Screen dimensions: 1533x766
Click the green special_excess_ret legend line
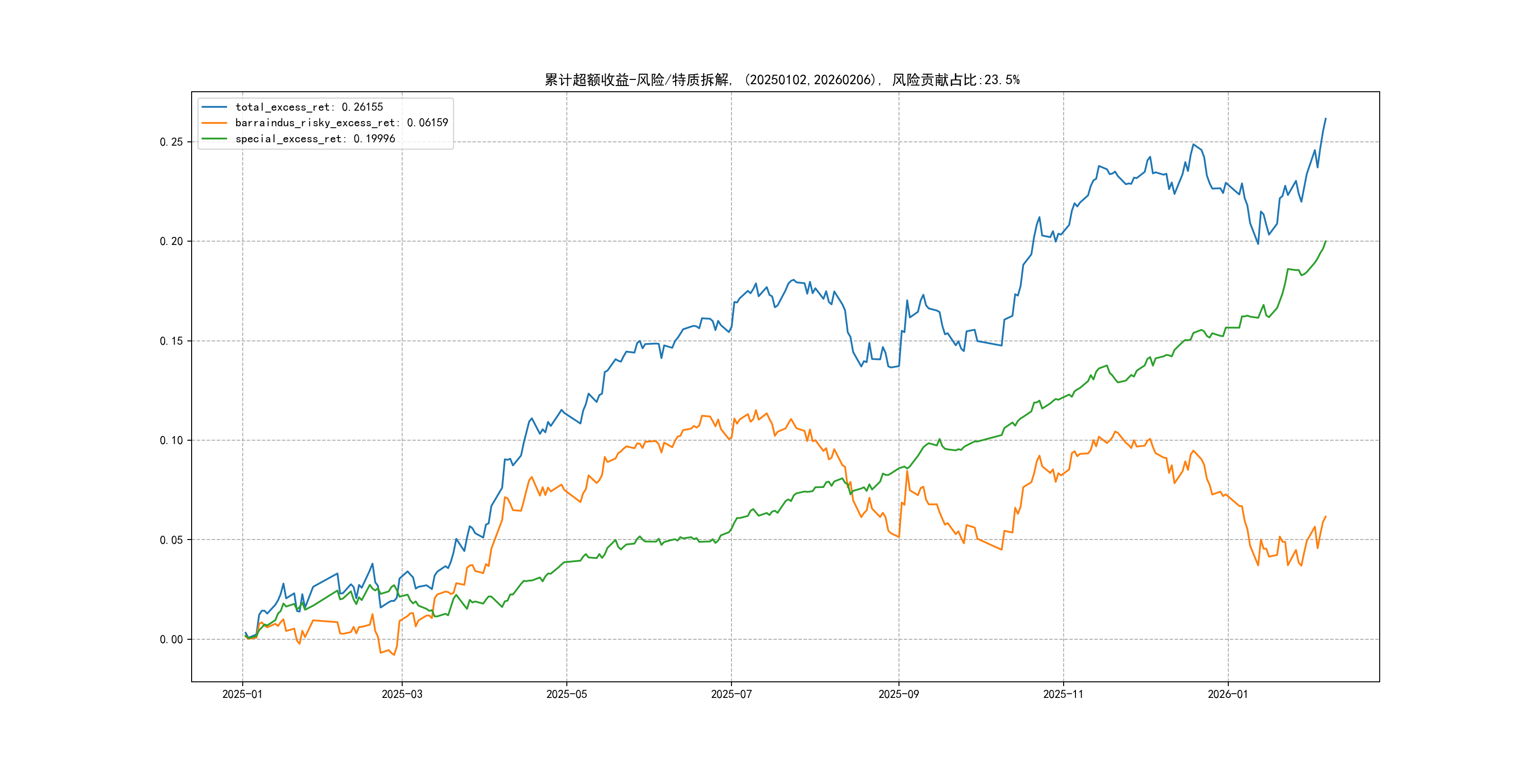click(214, 139)
